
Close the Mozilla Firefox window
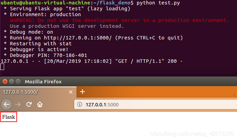coord(5,82)
